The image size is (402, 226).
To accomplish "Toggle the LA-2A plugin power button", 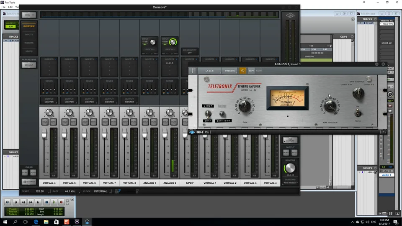I will point(242,71).
